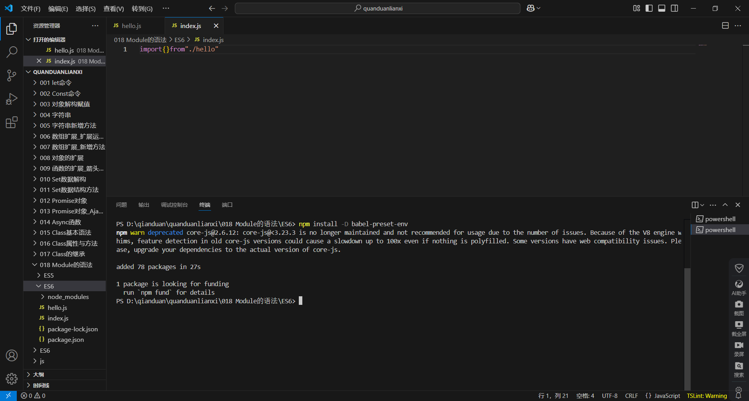Open Source Control view
Image resolution: width=749 pixels, height=401 pixels.
click(x=12, y=76)
